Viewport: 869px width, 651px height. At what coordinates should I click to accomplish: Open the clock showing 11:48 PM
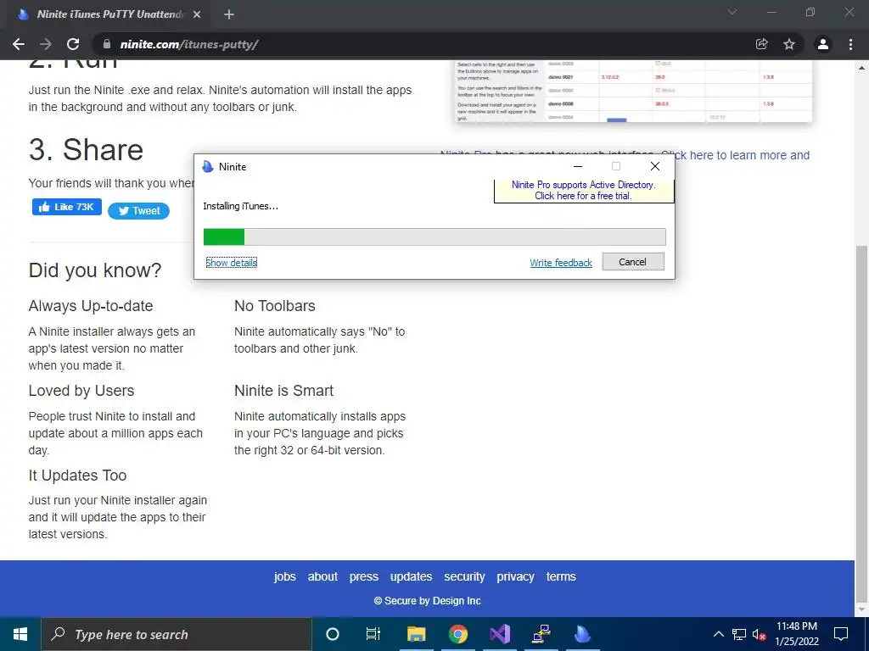[796, 634]
